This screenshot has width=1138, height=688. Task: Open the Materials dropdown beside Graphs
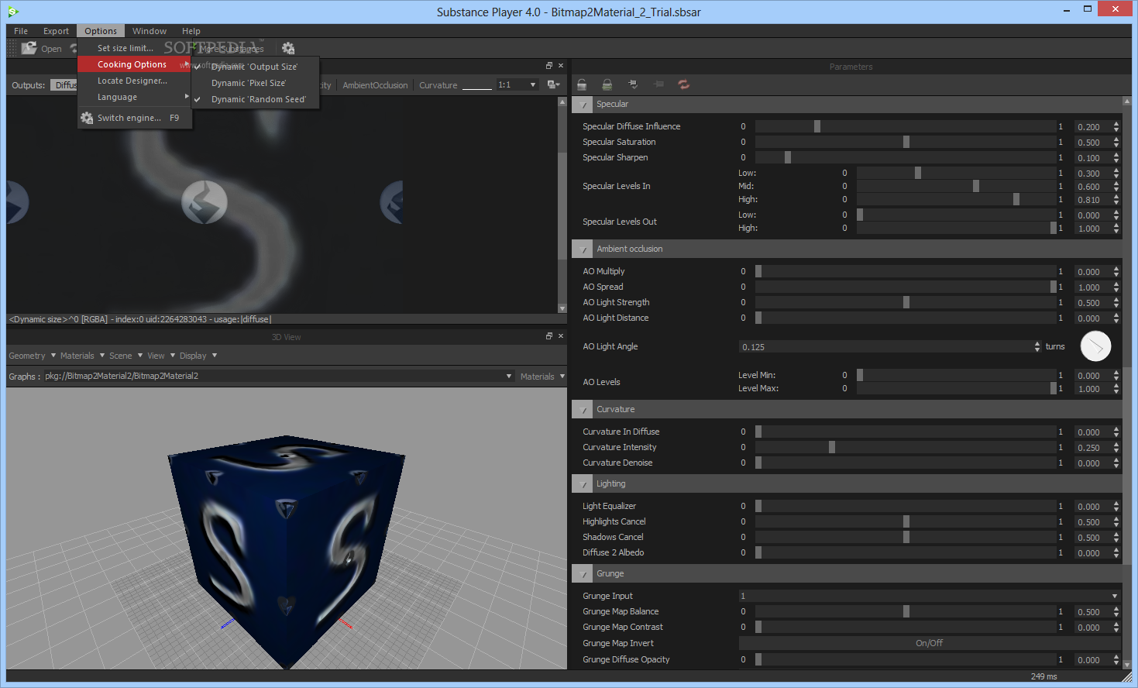click(x=541, y=377)
